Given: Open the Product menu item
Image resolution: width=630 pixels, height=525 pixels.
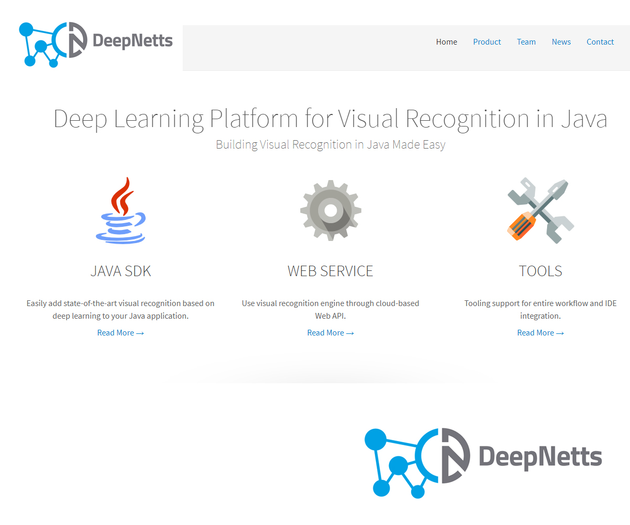Looking at the screenshot, I should (x=487, y=42).
